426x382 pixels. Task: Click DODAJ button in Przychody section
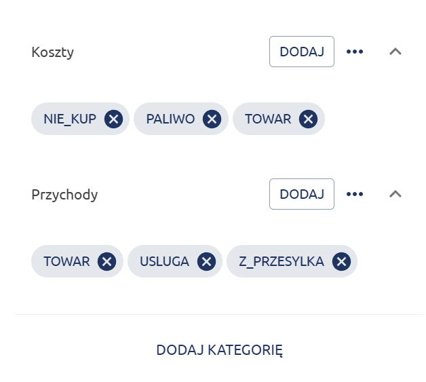pos(302,194)
